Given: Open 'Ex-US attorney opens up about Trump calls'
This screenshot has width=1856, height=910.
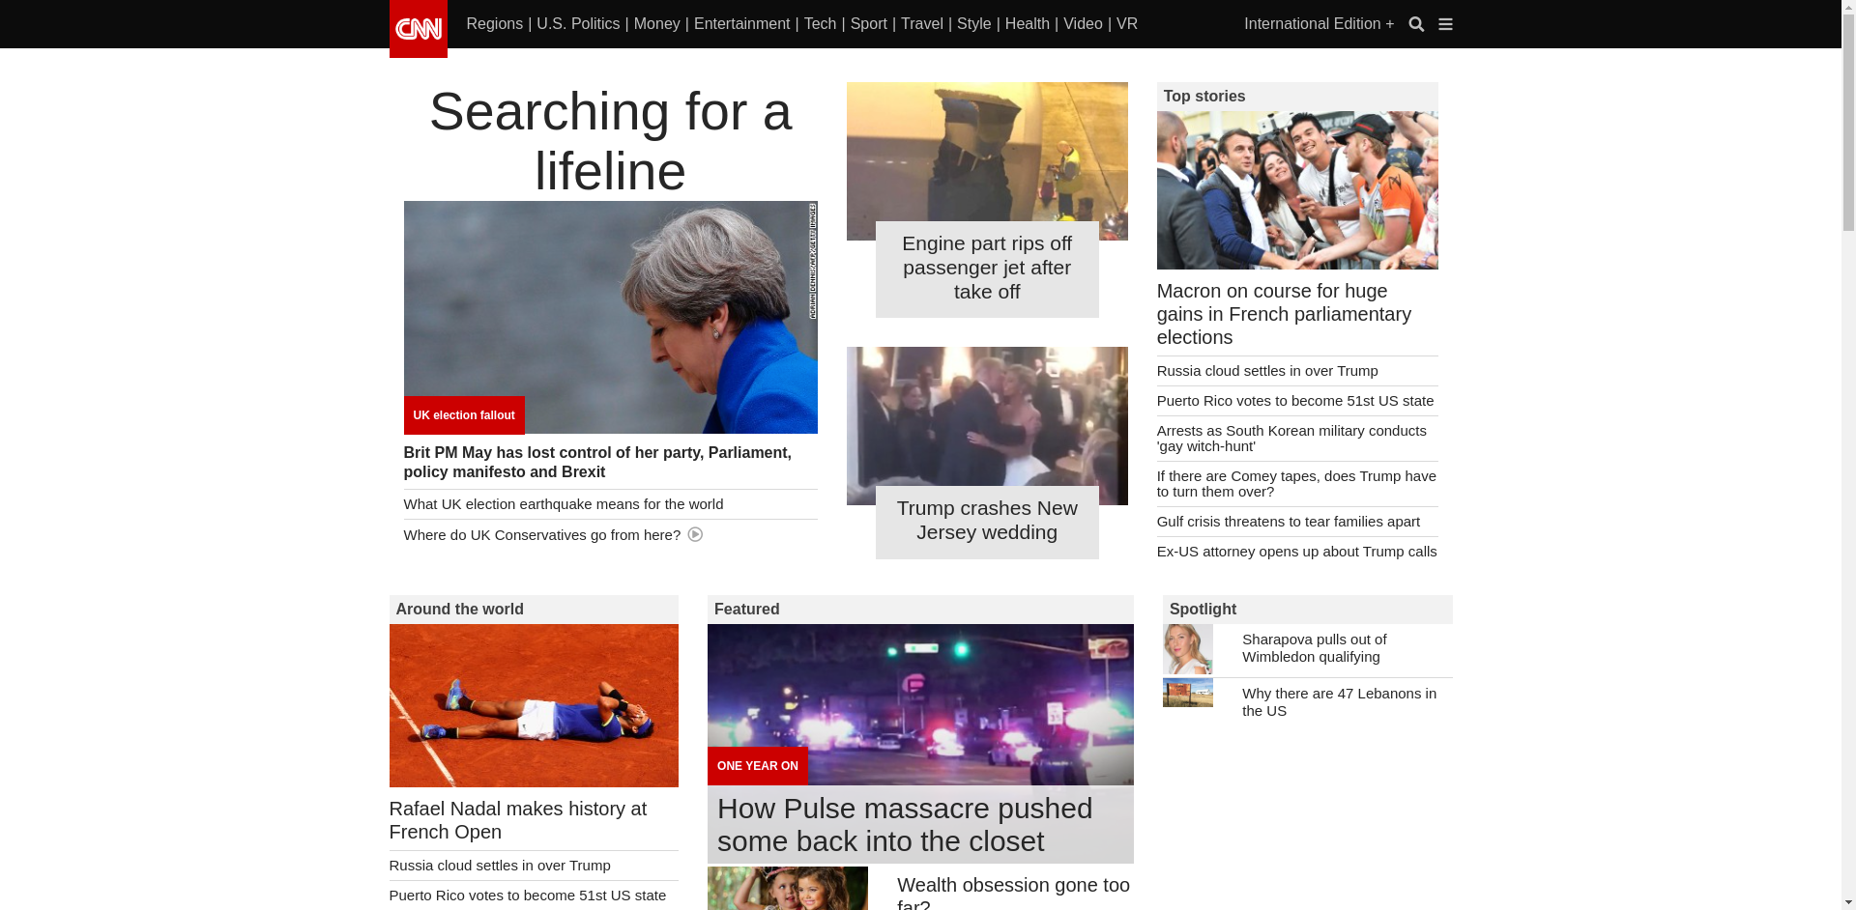Looking at the screenshot, I should (x=1297, y=552).
